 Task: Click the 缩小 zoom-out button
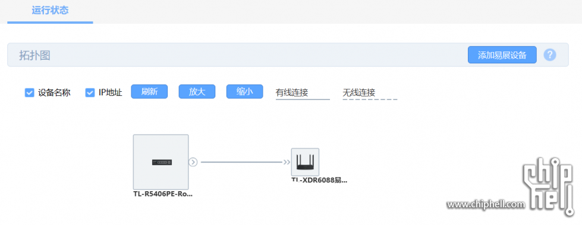click(244, 92)
